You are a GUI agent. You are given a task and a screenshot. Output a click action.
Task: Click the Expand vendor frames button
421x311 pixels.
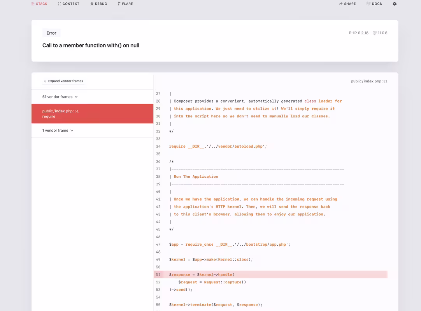63,81
